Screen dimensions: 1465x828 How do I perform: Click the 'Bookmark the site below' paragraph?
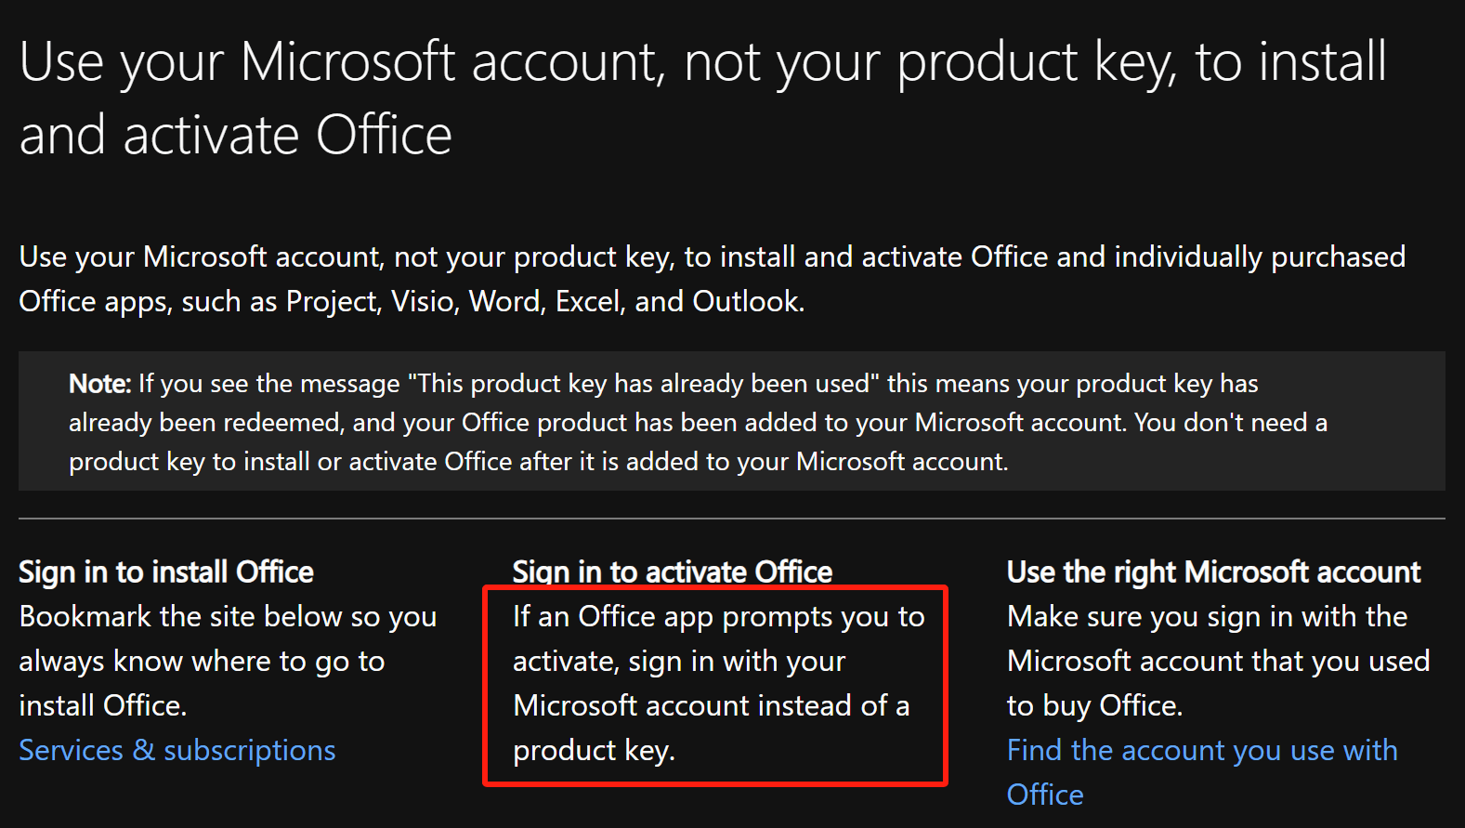[228, 661]
